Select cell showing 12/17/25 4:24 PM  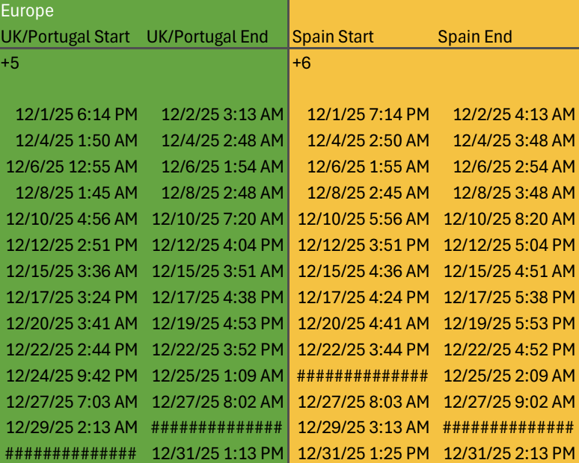pyautogui.click(x=364, y=297)
